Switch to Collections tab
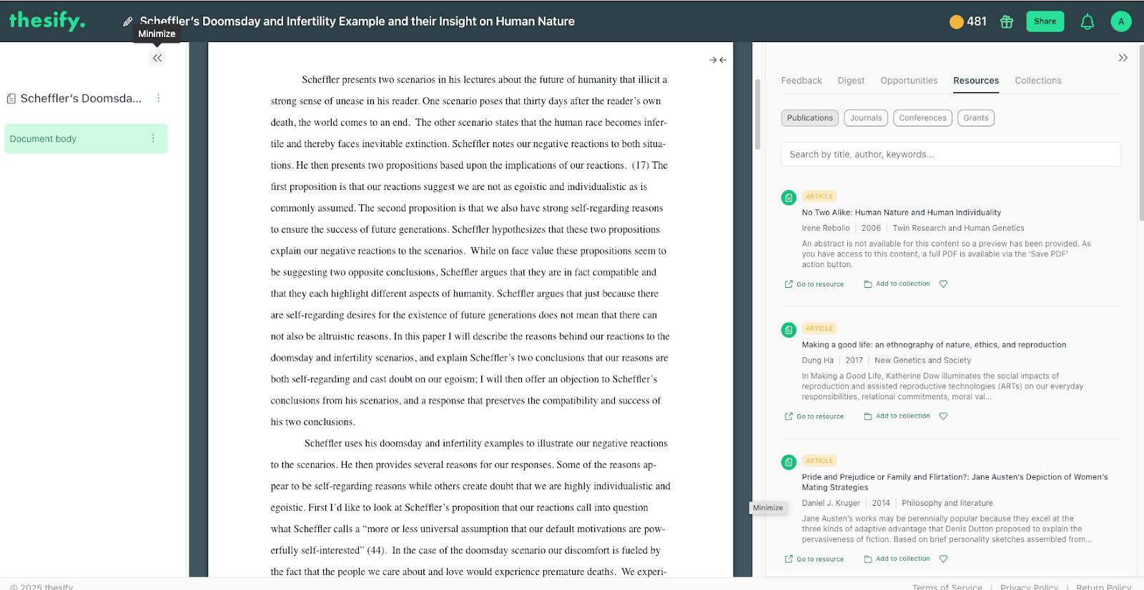The image size is (1144, 590). [x=1037, y=81]
